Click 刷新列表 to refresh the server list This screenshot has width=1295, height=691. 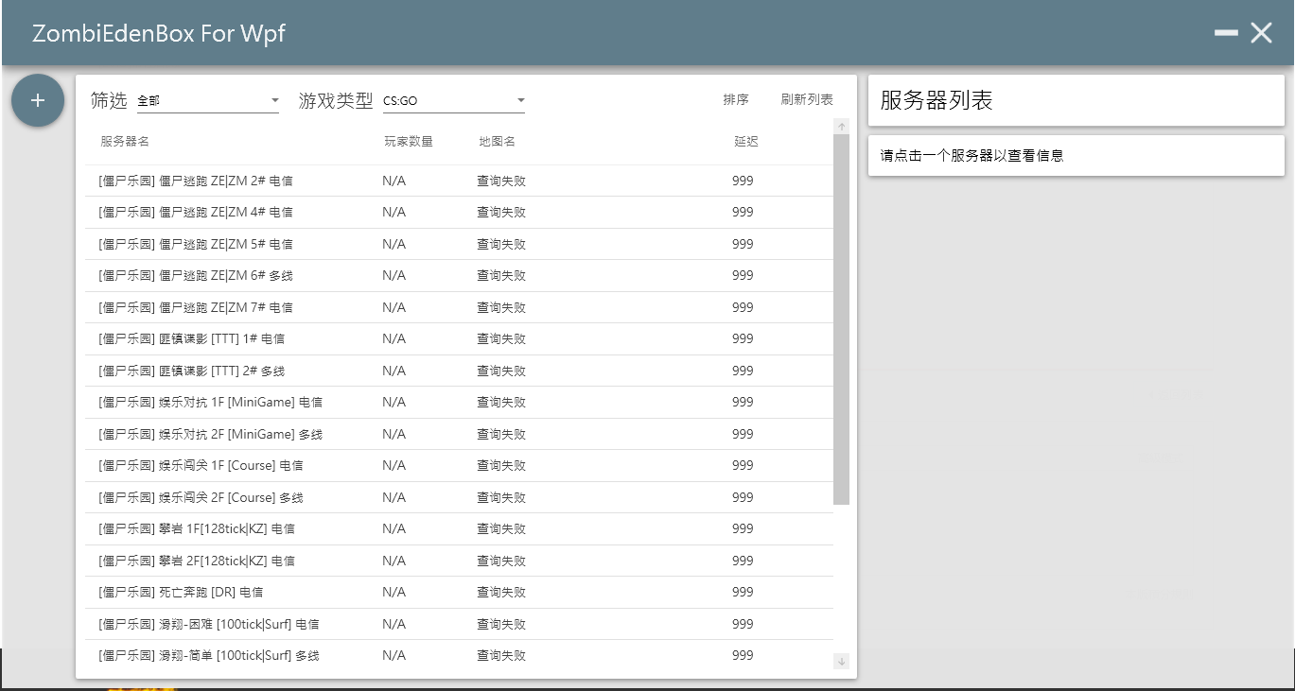[x=807, y=97]
